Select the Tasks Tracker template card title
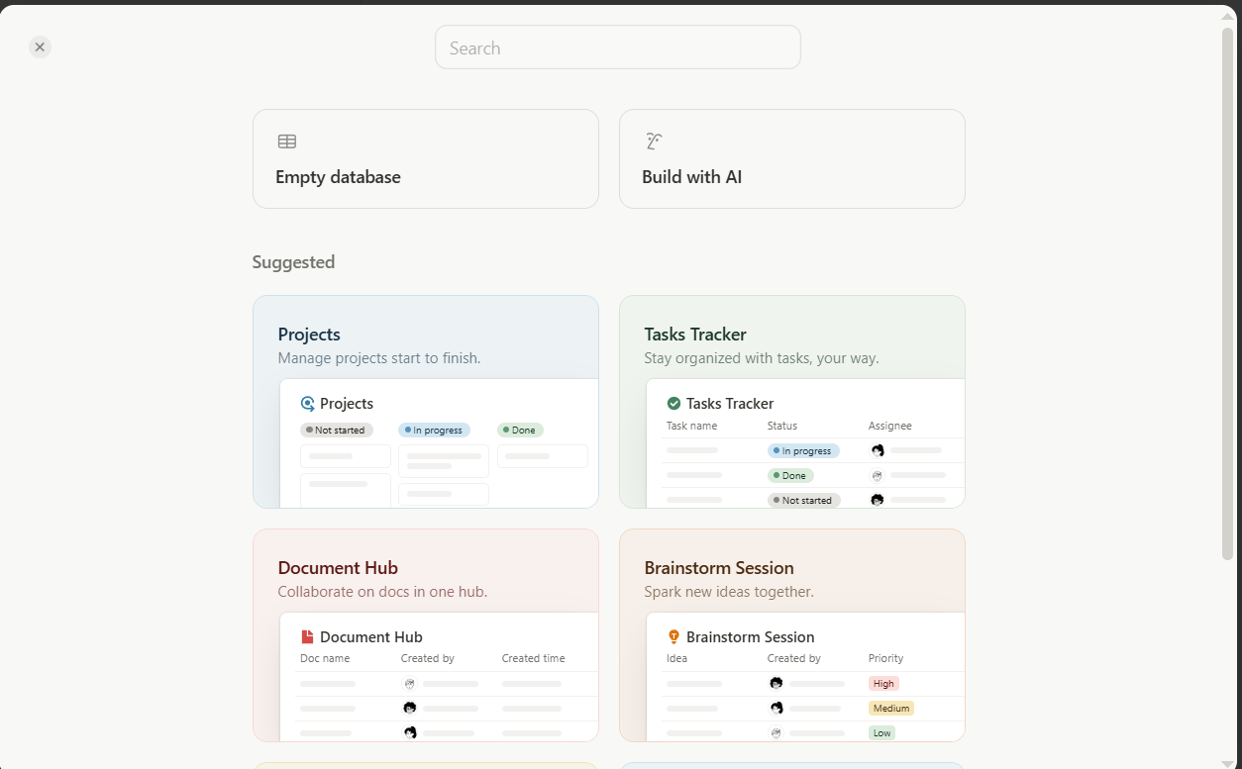 (695, 335)
